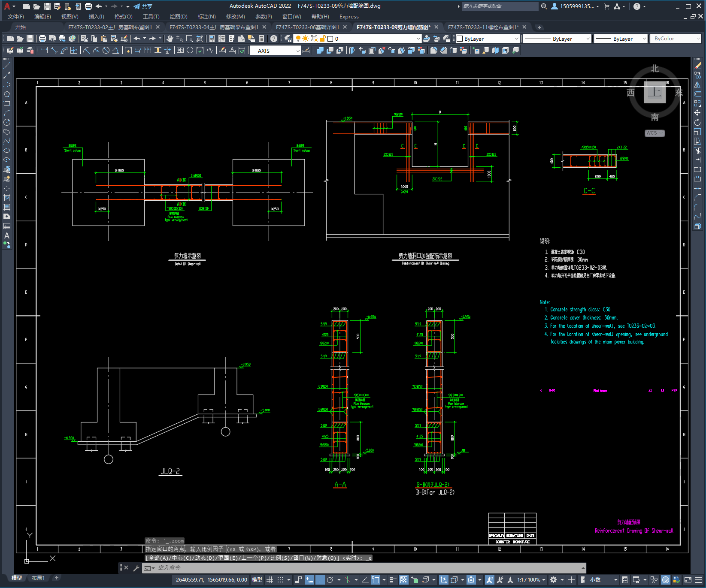This screenshot has height=588, width=706.
Task: Open the ByLayer linetype dropdown
Action: coord(557,39)
